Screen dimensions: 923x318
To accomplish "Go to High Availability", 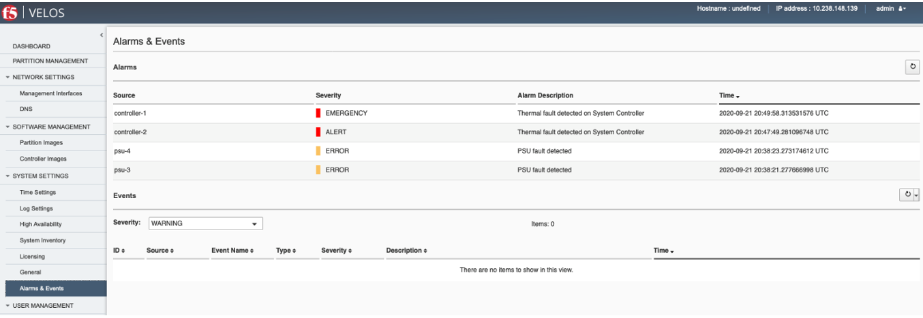I will (41, 224).
